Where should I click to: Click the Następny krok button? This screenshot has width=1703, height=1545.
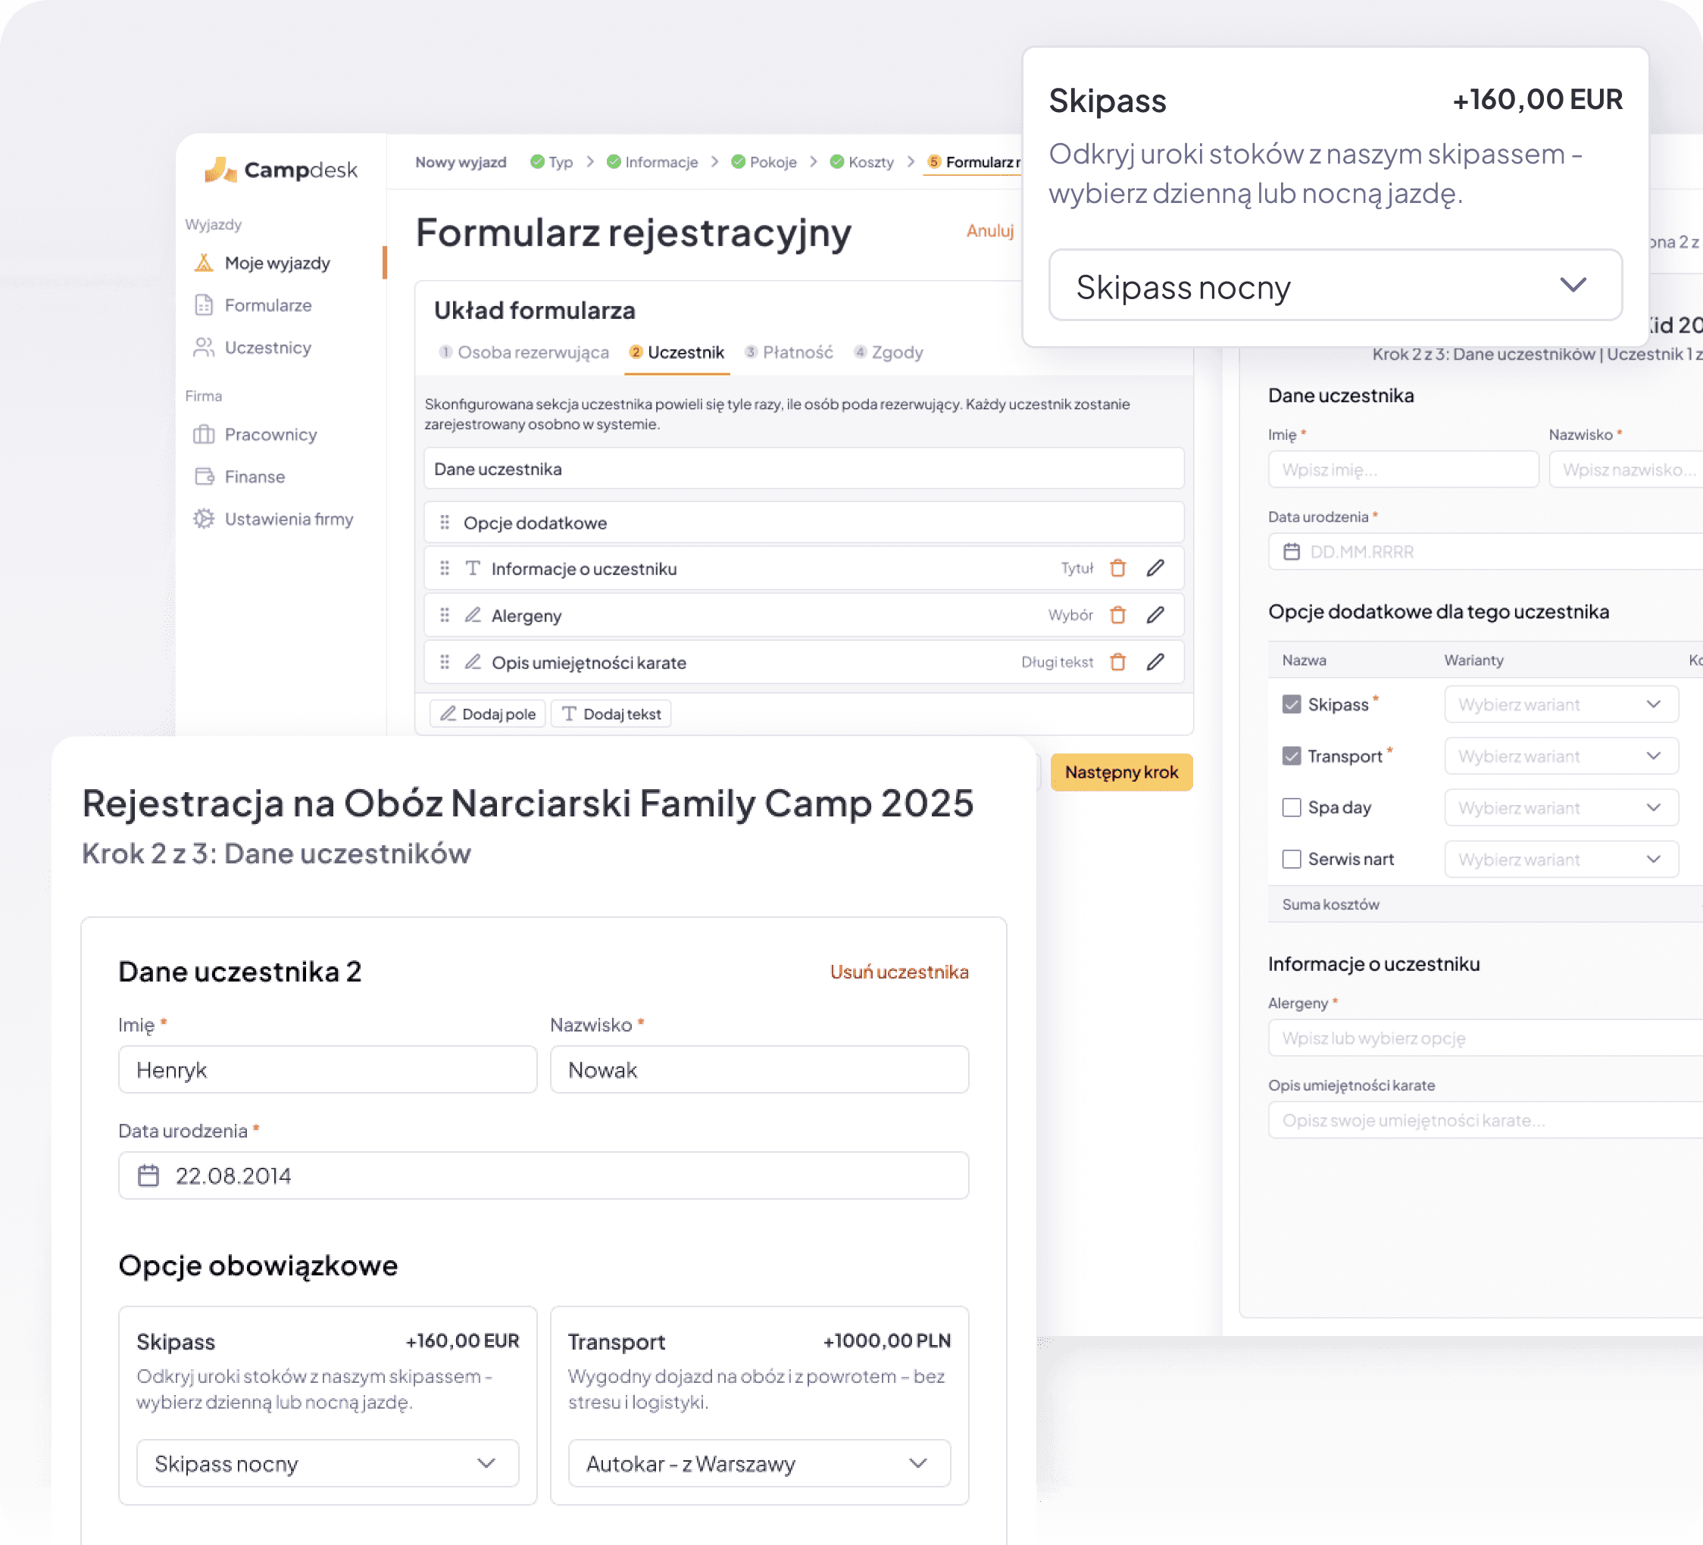[1121, 772]
